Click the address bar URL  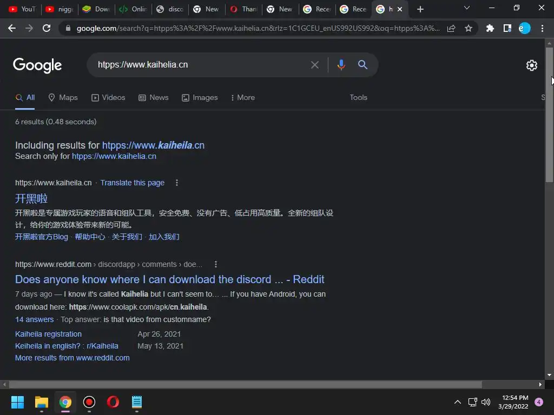coord(258,28)
